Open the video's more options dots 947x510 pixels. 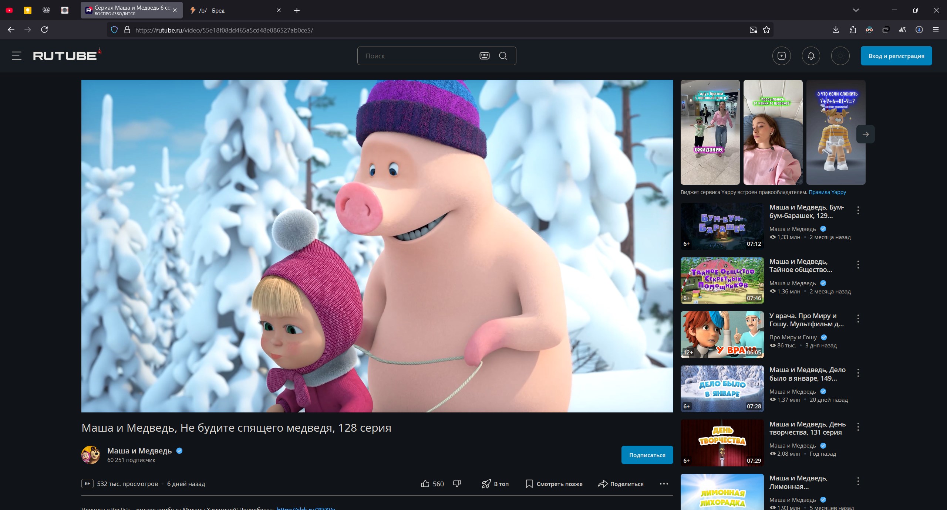tap(664, 484)
